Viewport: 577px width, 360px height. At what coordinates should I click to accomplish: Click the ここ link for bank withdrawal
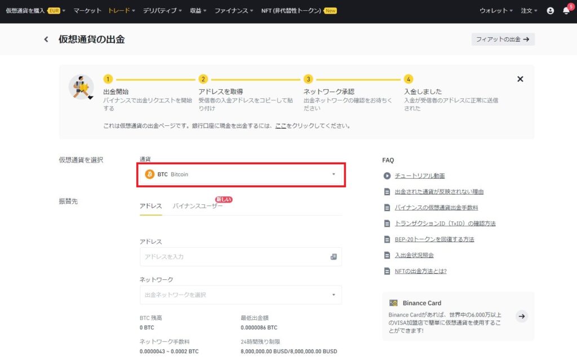[x=281, y=126]
